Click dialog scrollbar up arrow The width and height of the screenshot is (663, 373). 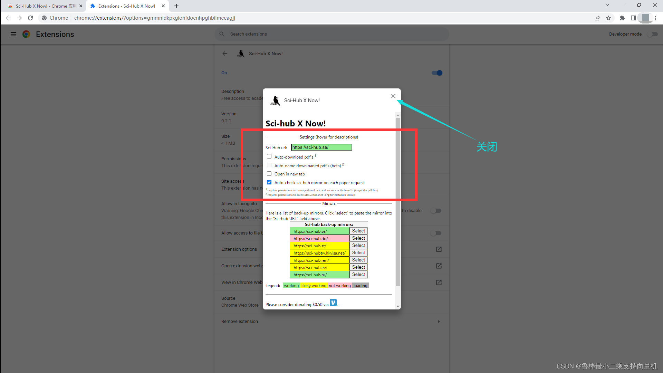(398, 115)
